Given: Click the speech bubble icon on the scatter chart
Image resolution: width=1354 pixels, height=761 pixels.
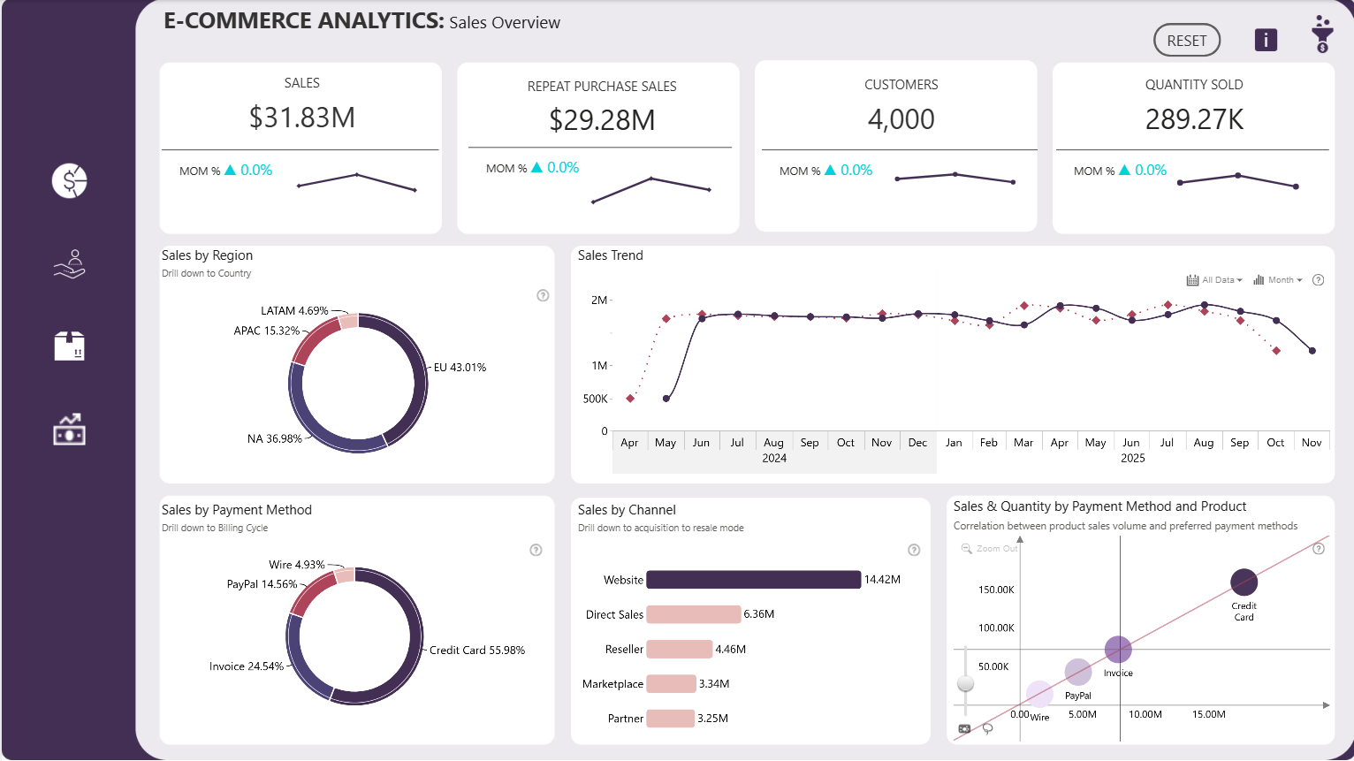Looking at the screenshot, I should tap(965, 728).
